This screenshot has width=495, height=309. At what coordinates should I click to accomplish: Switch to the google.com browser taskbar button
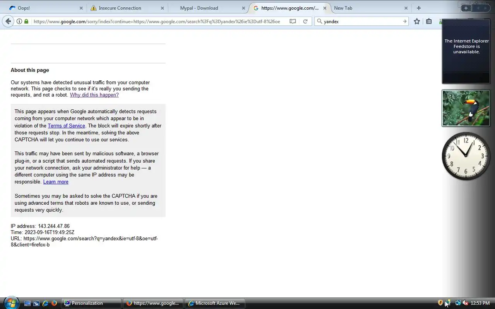coord(153,303)
